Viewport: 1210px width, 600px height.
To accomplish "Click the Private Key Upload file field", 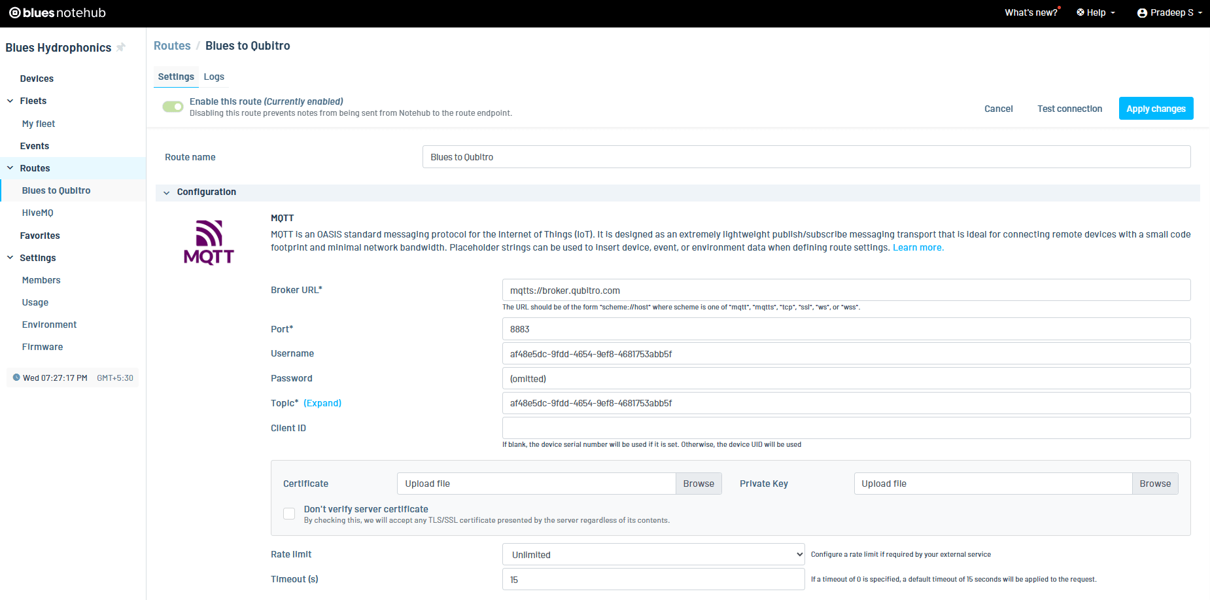I will tap(993, 484).
